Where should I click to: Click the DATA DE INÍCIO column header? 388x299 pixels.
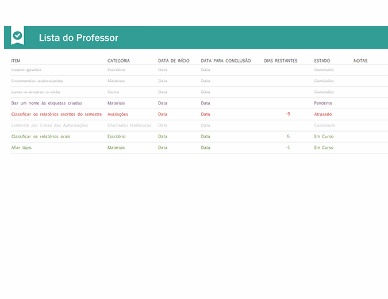174,60
